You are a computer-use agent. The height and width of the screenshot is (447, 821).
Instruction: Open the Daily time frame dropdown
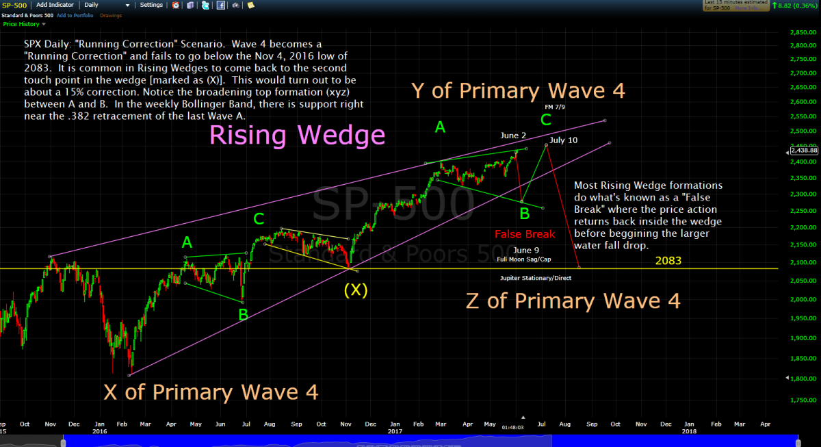[107, 5]
